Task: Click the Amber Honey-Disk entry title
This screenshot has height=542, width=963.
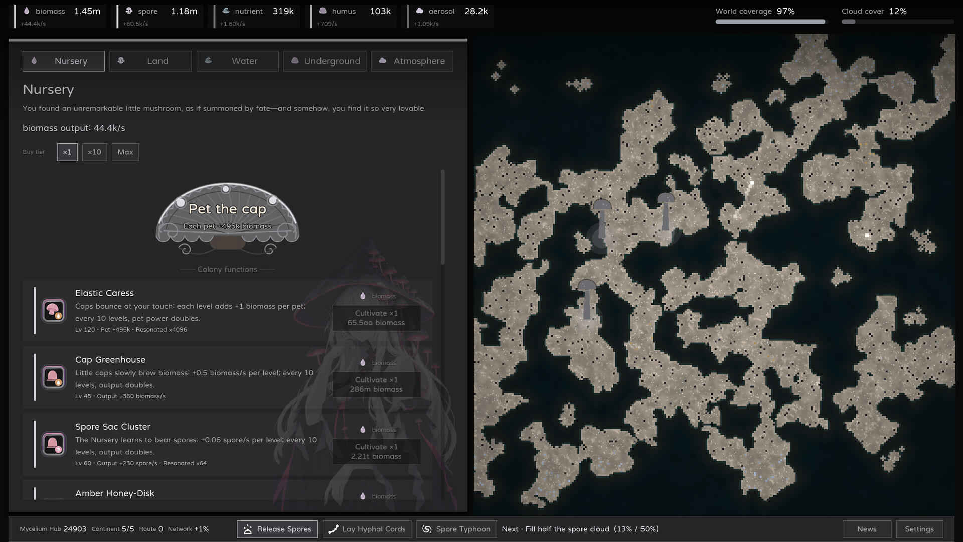Action: point(115,493)
